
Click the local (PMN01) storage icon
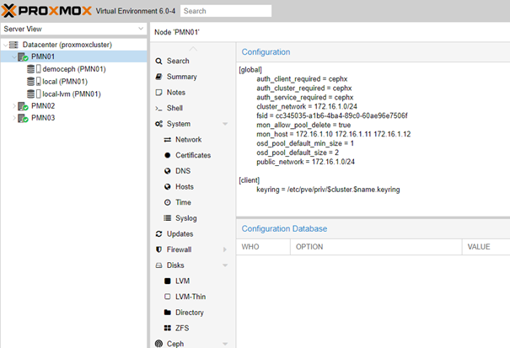click(30, 81)
